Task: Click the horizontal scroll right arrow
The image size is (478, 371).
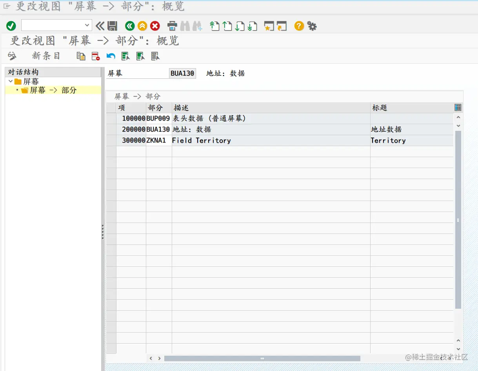Action: tap(159, 358)
